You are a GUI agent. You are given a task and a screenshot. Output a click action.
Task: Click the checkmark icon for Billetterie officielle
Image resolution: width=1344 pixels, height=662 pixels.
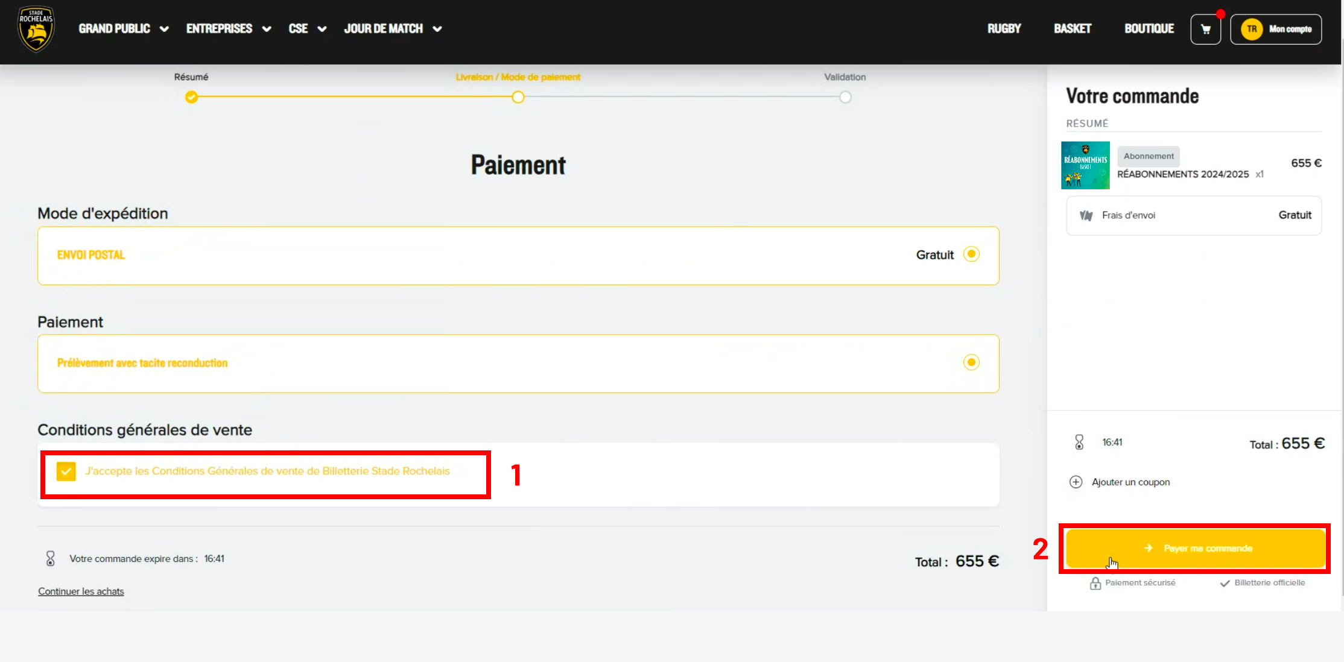click(1225, 583)
